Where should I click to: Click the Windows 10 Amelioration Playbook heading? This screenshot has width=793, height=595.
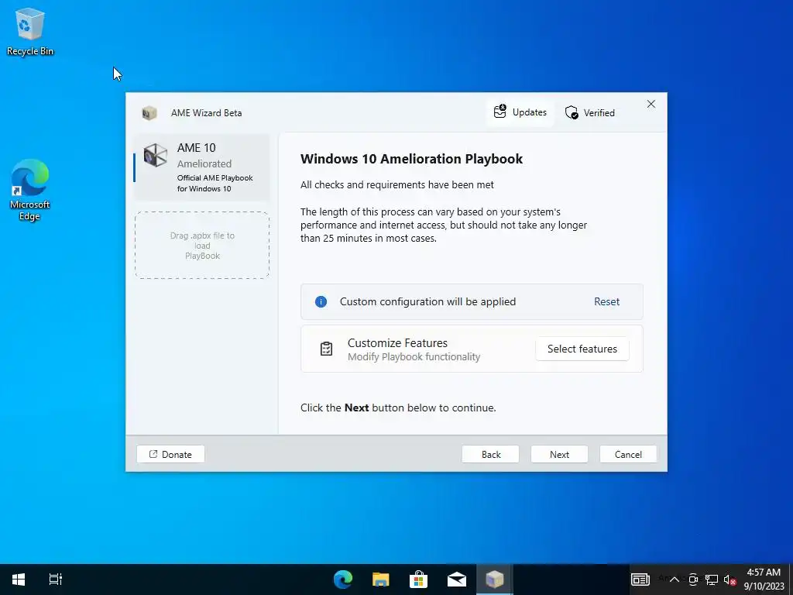pos(411,159)
